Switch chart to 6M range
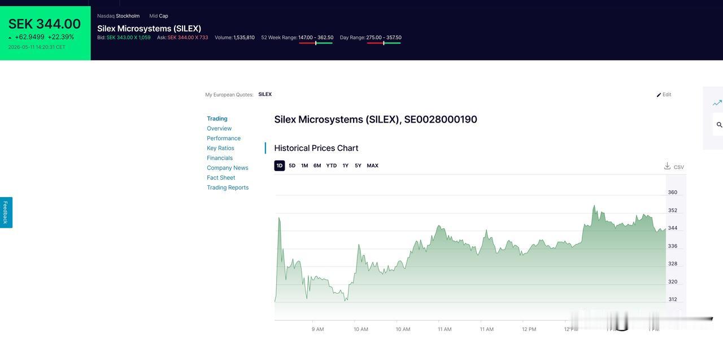 click(317, 165)
